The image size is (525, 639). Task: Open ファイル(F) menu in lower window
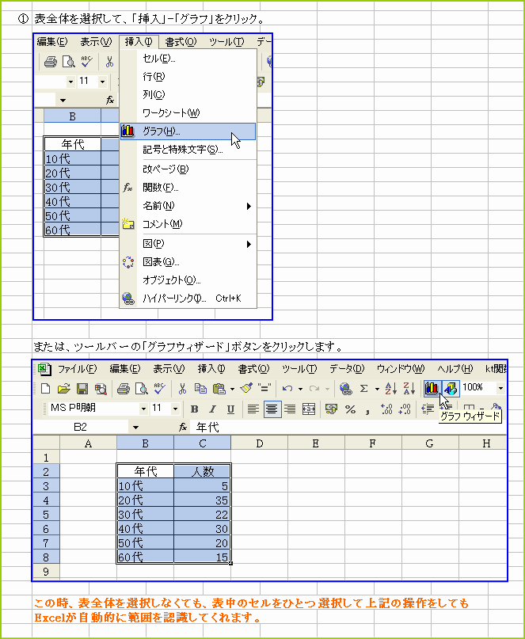click(x=77, y=369)
